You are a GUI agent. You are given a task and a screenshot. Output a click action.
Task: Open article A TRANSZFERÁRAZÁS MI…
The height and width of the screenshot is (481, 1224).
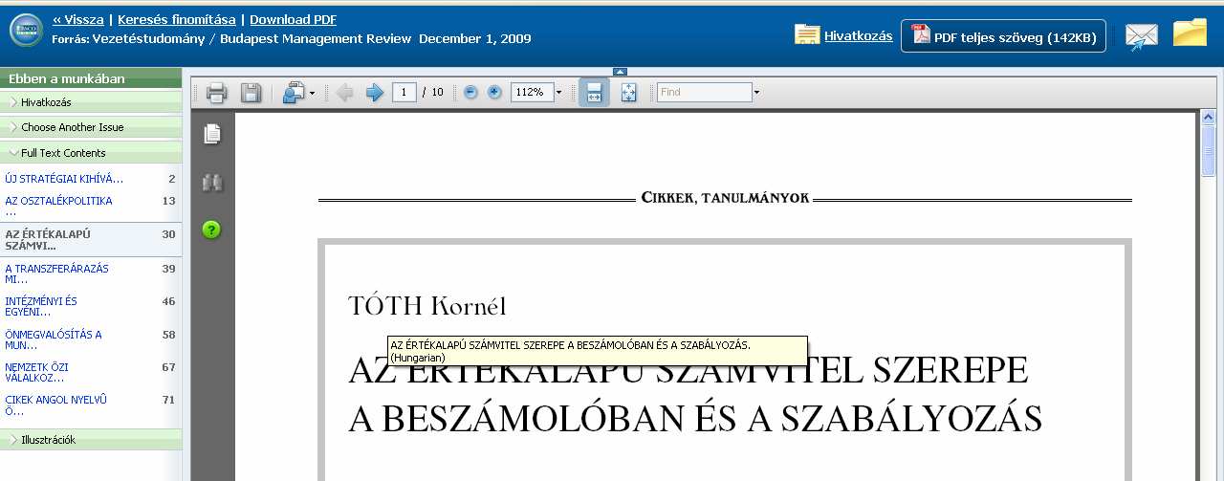(56, 274)
